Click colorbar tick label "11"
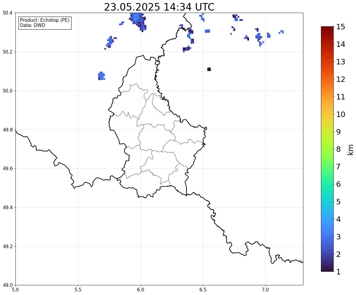The image size is (357, 295). pyautogui.click(x=341, y=97)
